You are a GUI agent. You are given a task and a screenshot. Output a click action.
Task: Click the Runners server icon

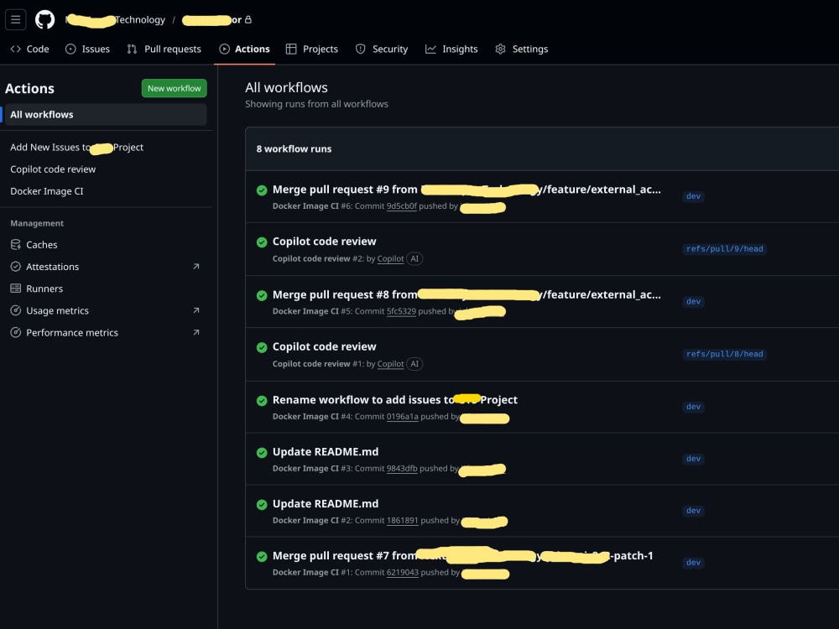tap(15, 289)
